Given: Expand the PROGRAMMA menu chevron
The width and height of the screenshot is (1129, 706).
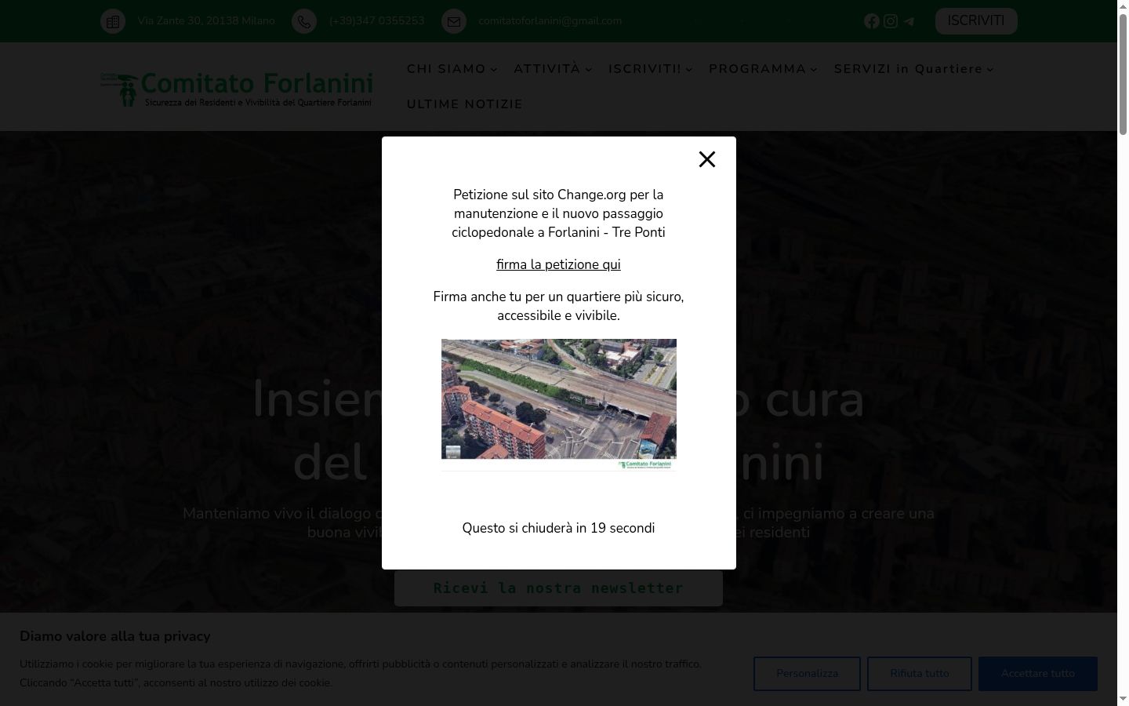Looking at the screenshot, I should (814, 70).
